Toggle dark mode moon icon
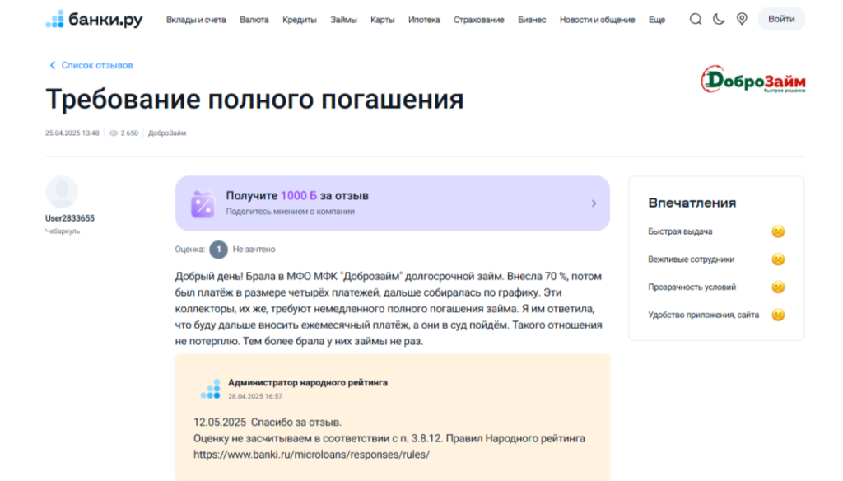Viewport: 843px width, 481px height. coord(718,20)
